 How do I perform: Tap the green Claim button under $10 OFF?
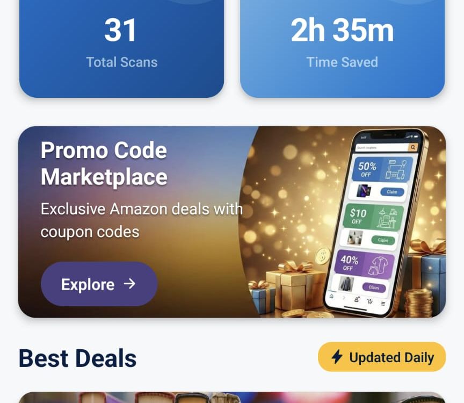click(x=383, y=240)
